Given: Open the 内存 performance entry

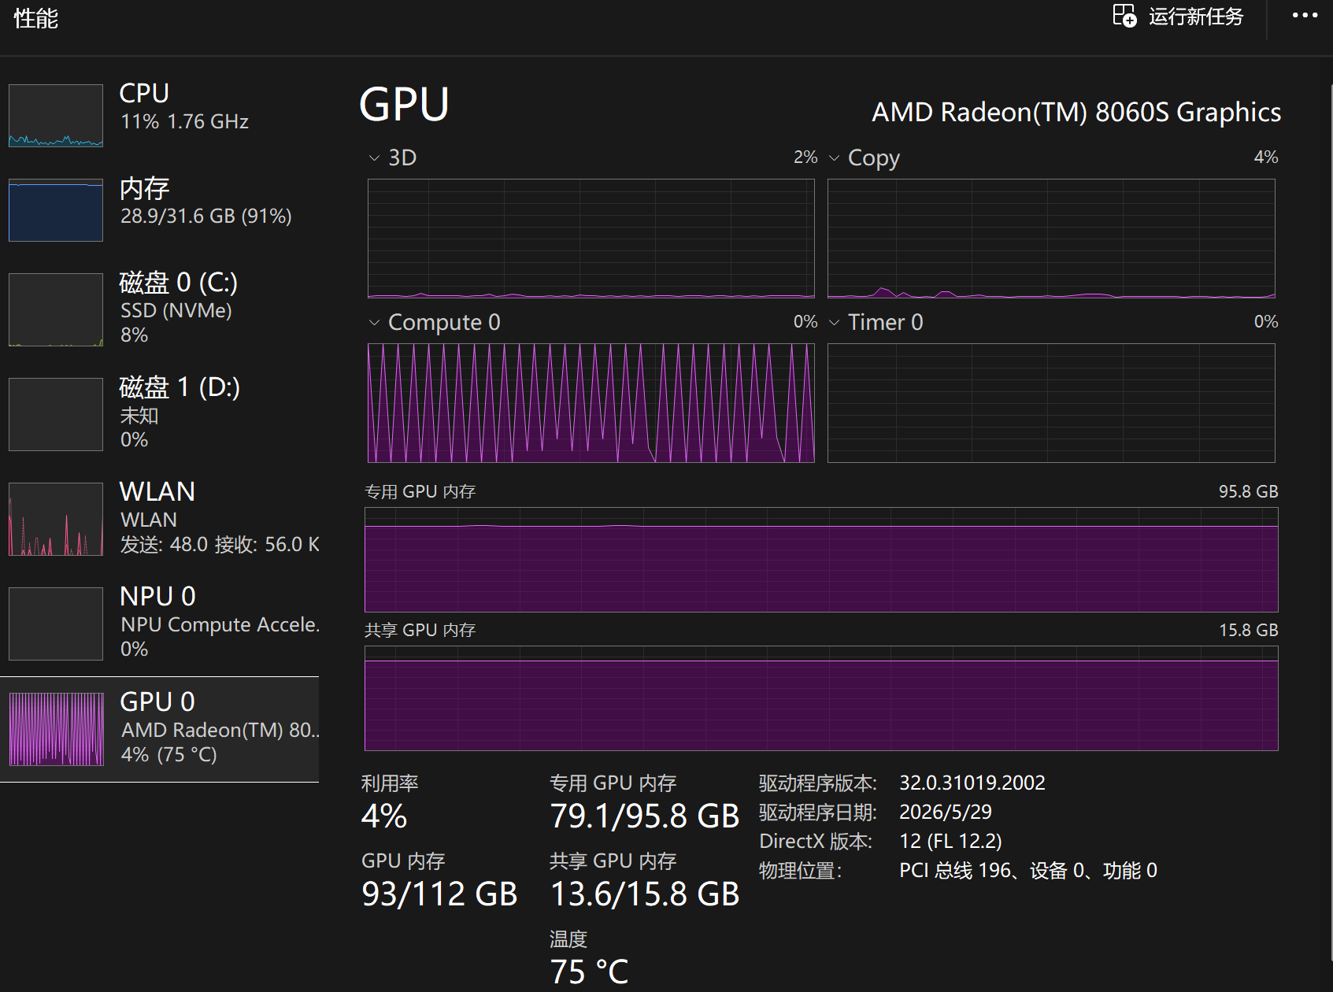Looking at the screenshot, I should coord(160,210).
